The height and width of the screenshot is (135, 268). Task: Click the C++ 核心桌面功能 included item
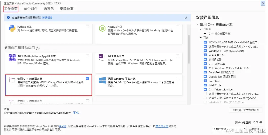219,34
